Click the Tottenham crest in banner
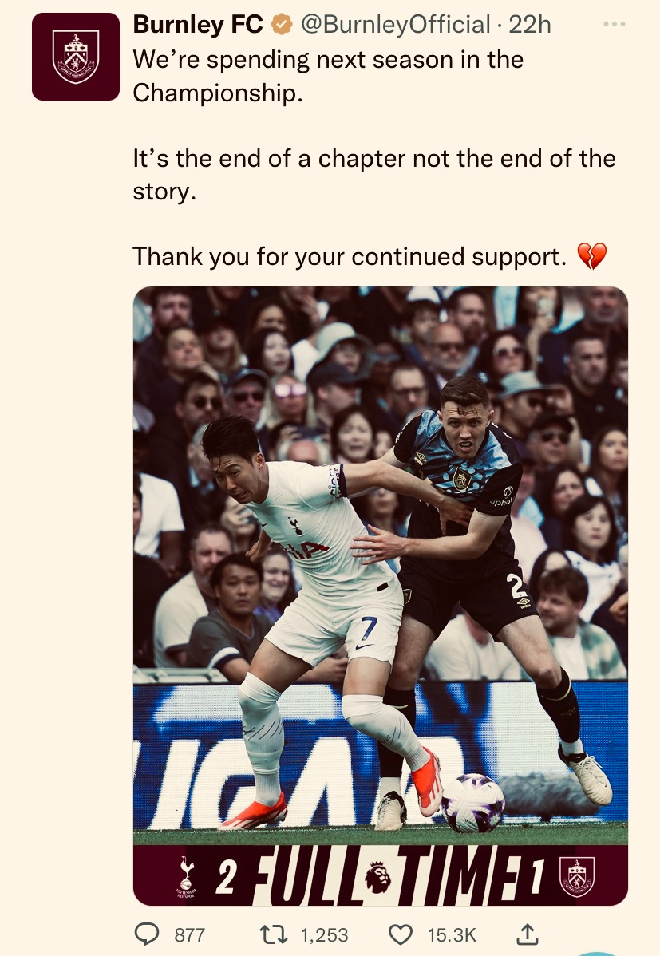660x956 pixels. 186,877
